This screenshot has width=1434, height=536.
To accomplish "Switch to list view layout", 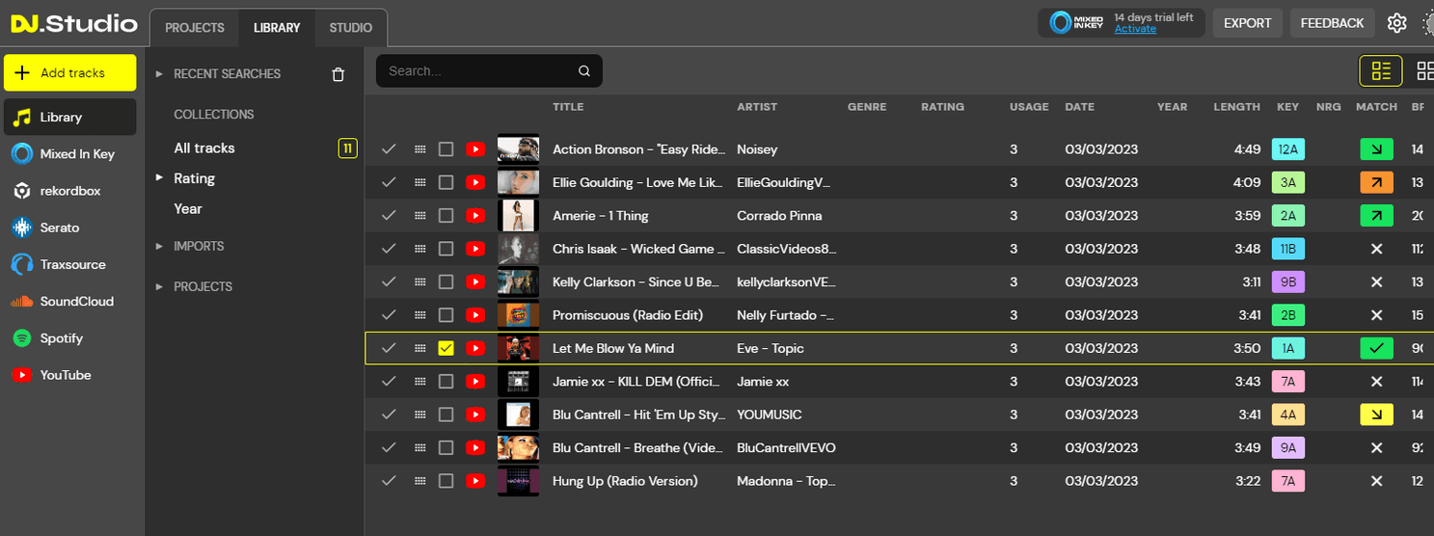I will (x=1381, y=70).
